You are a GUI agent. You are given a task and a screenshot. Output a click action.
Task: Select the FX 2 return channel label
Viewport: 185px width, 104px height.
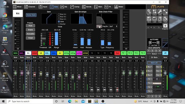click(x=130, y=53)
